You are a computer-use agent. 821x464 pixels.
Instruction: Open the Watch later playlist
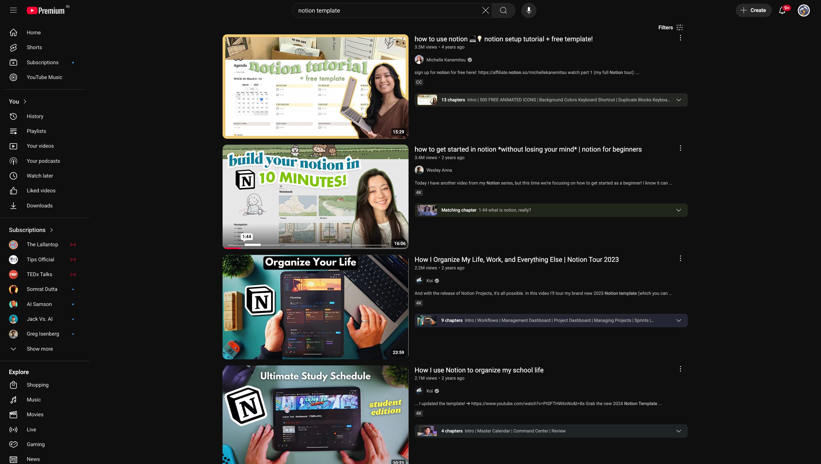(40, 176)
